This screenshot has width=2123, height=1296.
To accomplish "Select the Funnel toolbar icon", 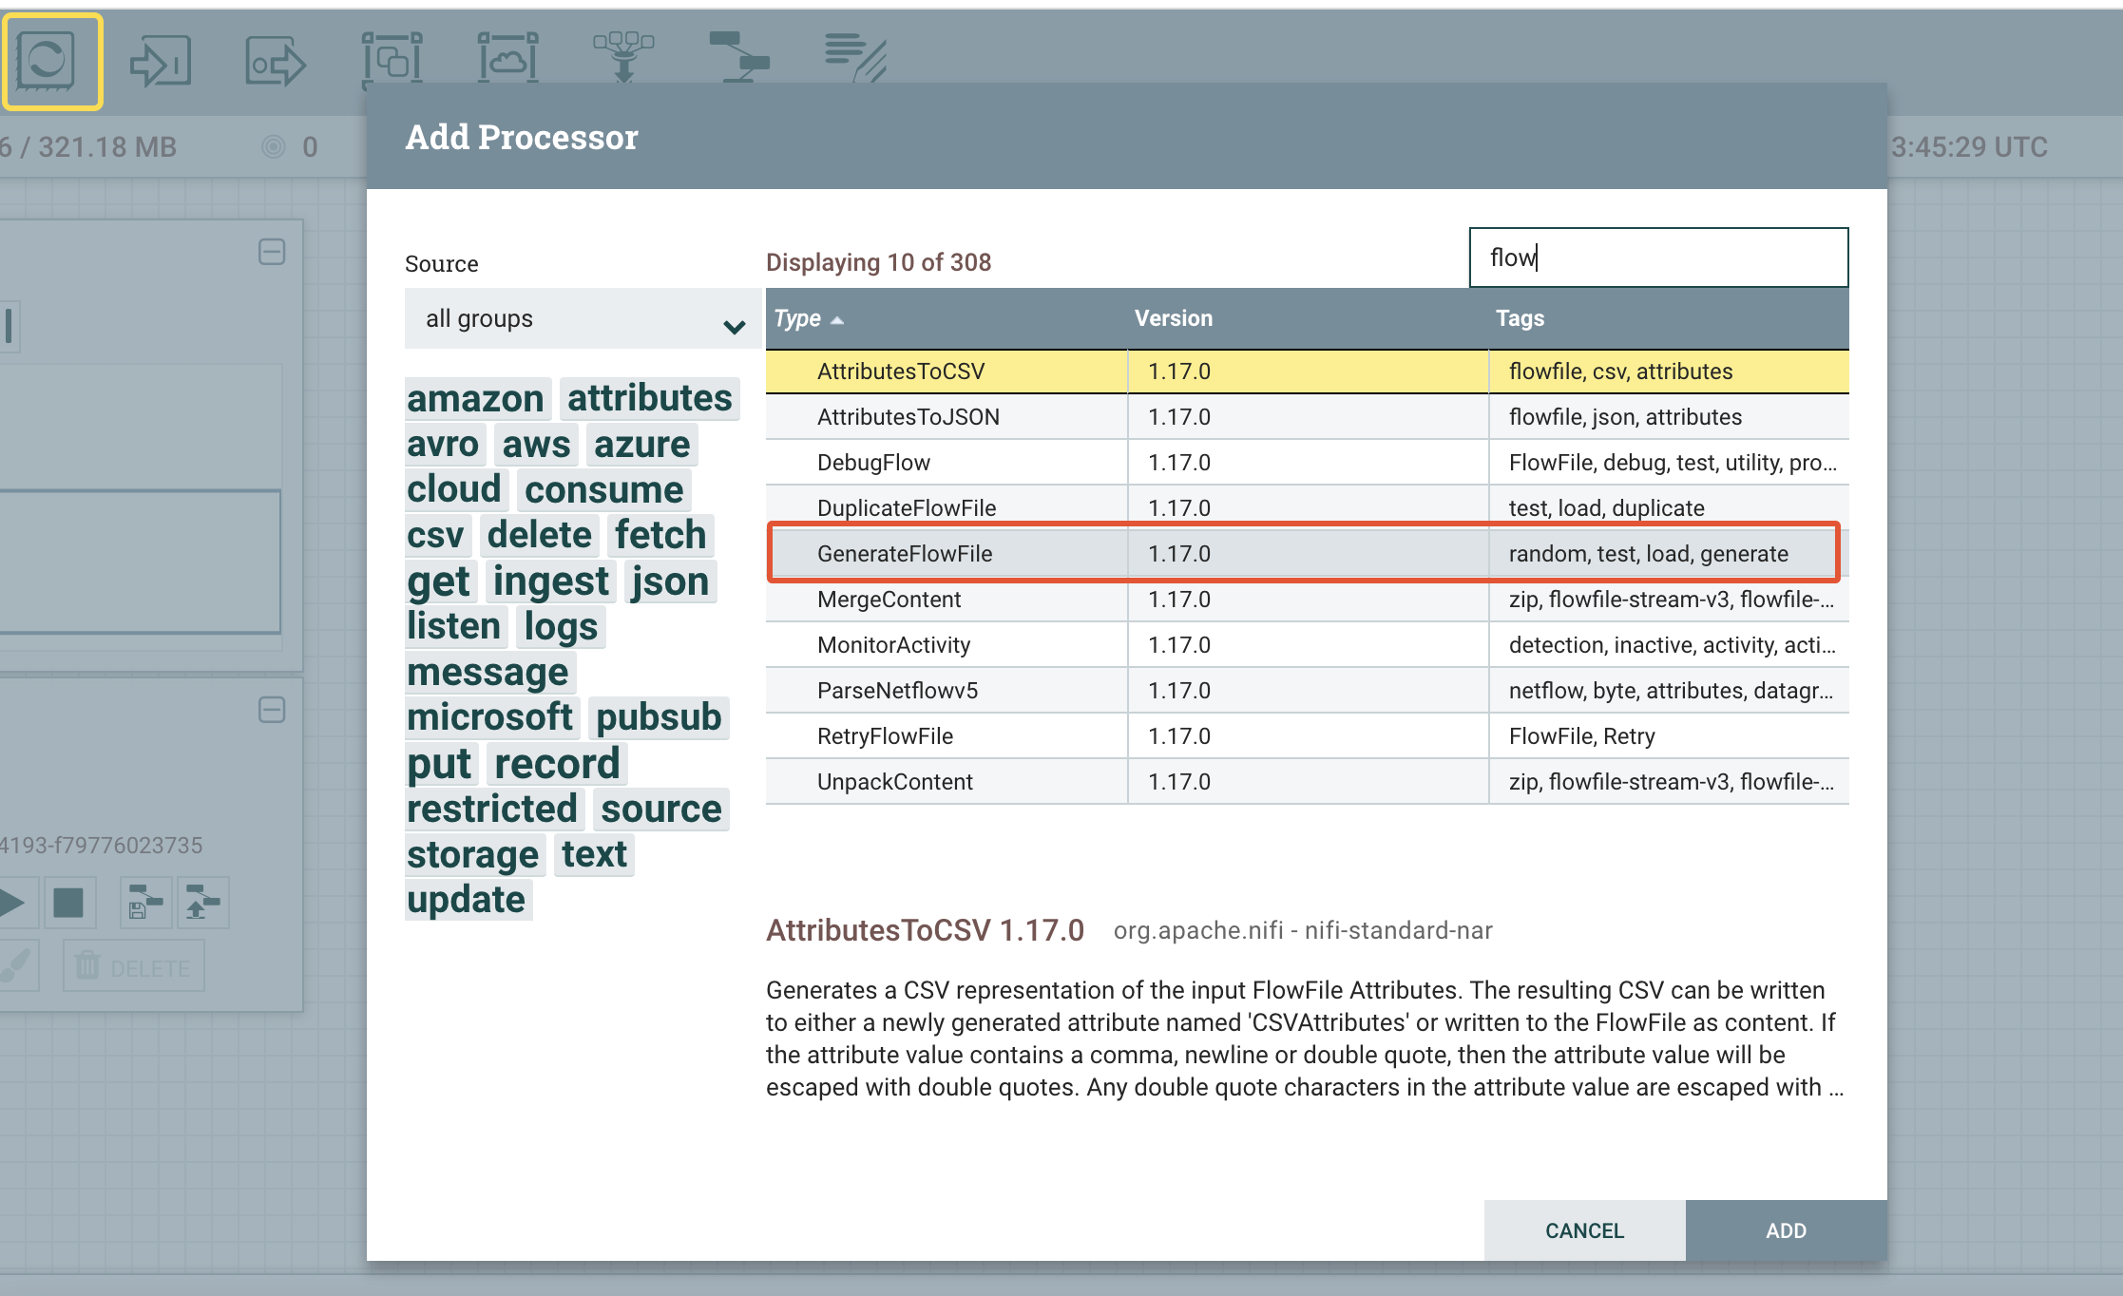I will pos(623,57).
